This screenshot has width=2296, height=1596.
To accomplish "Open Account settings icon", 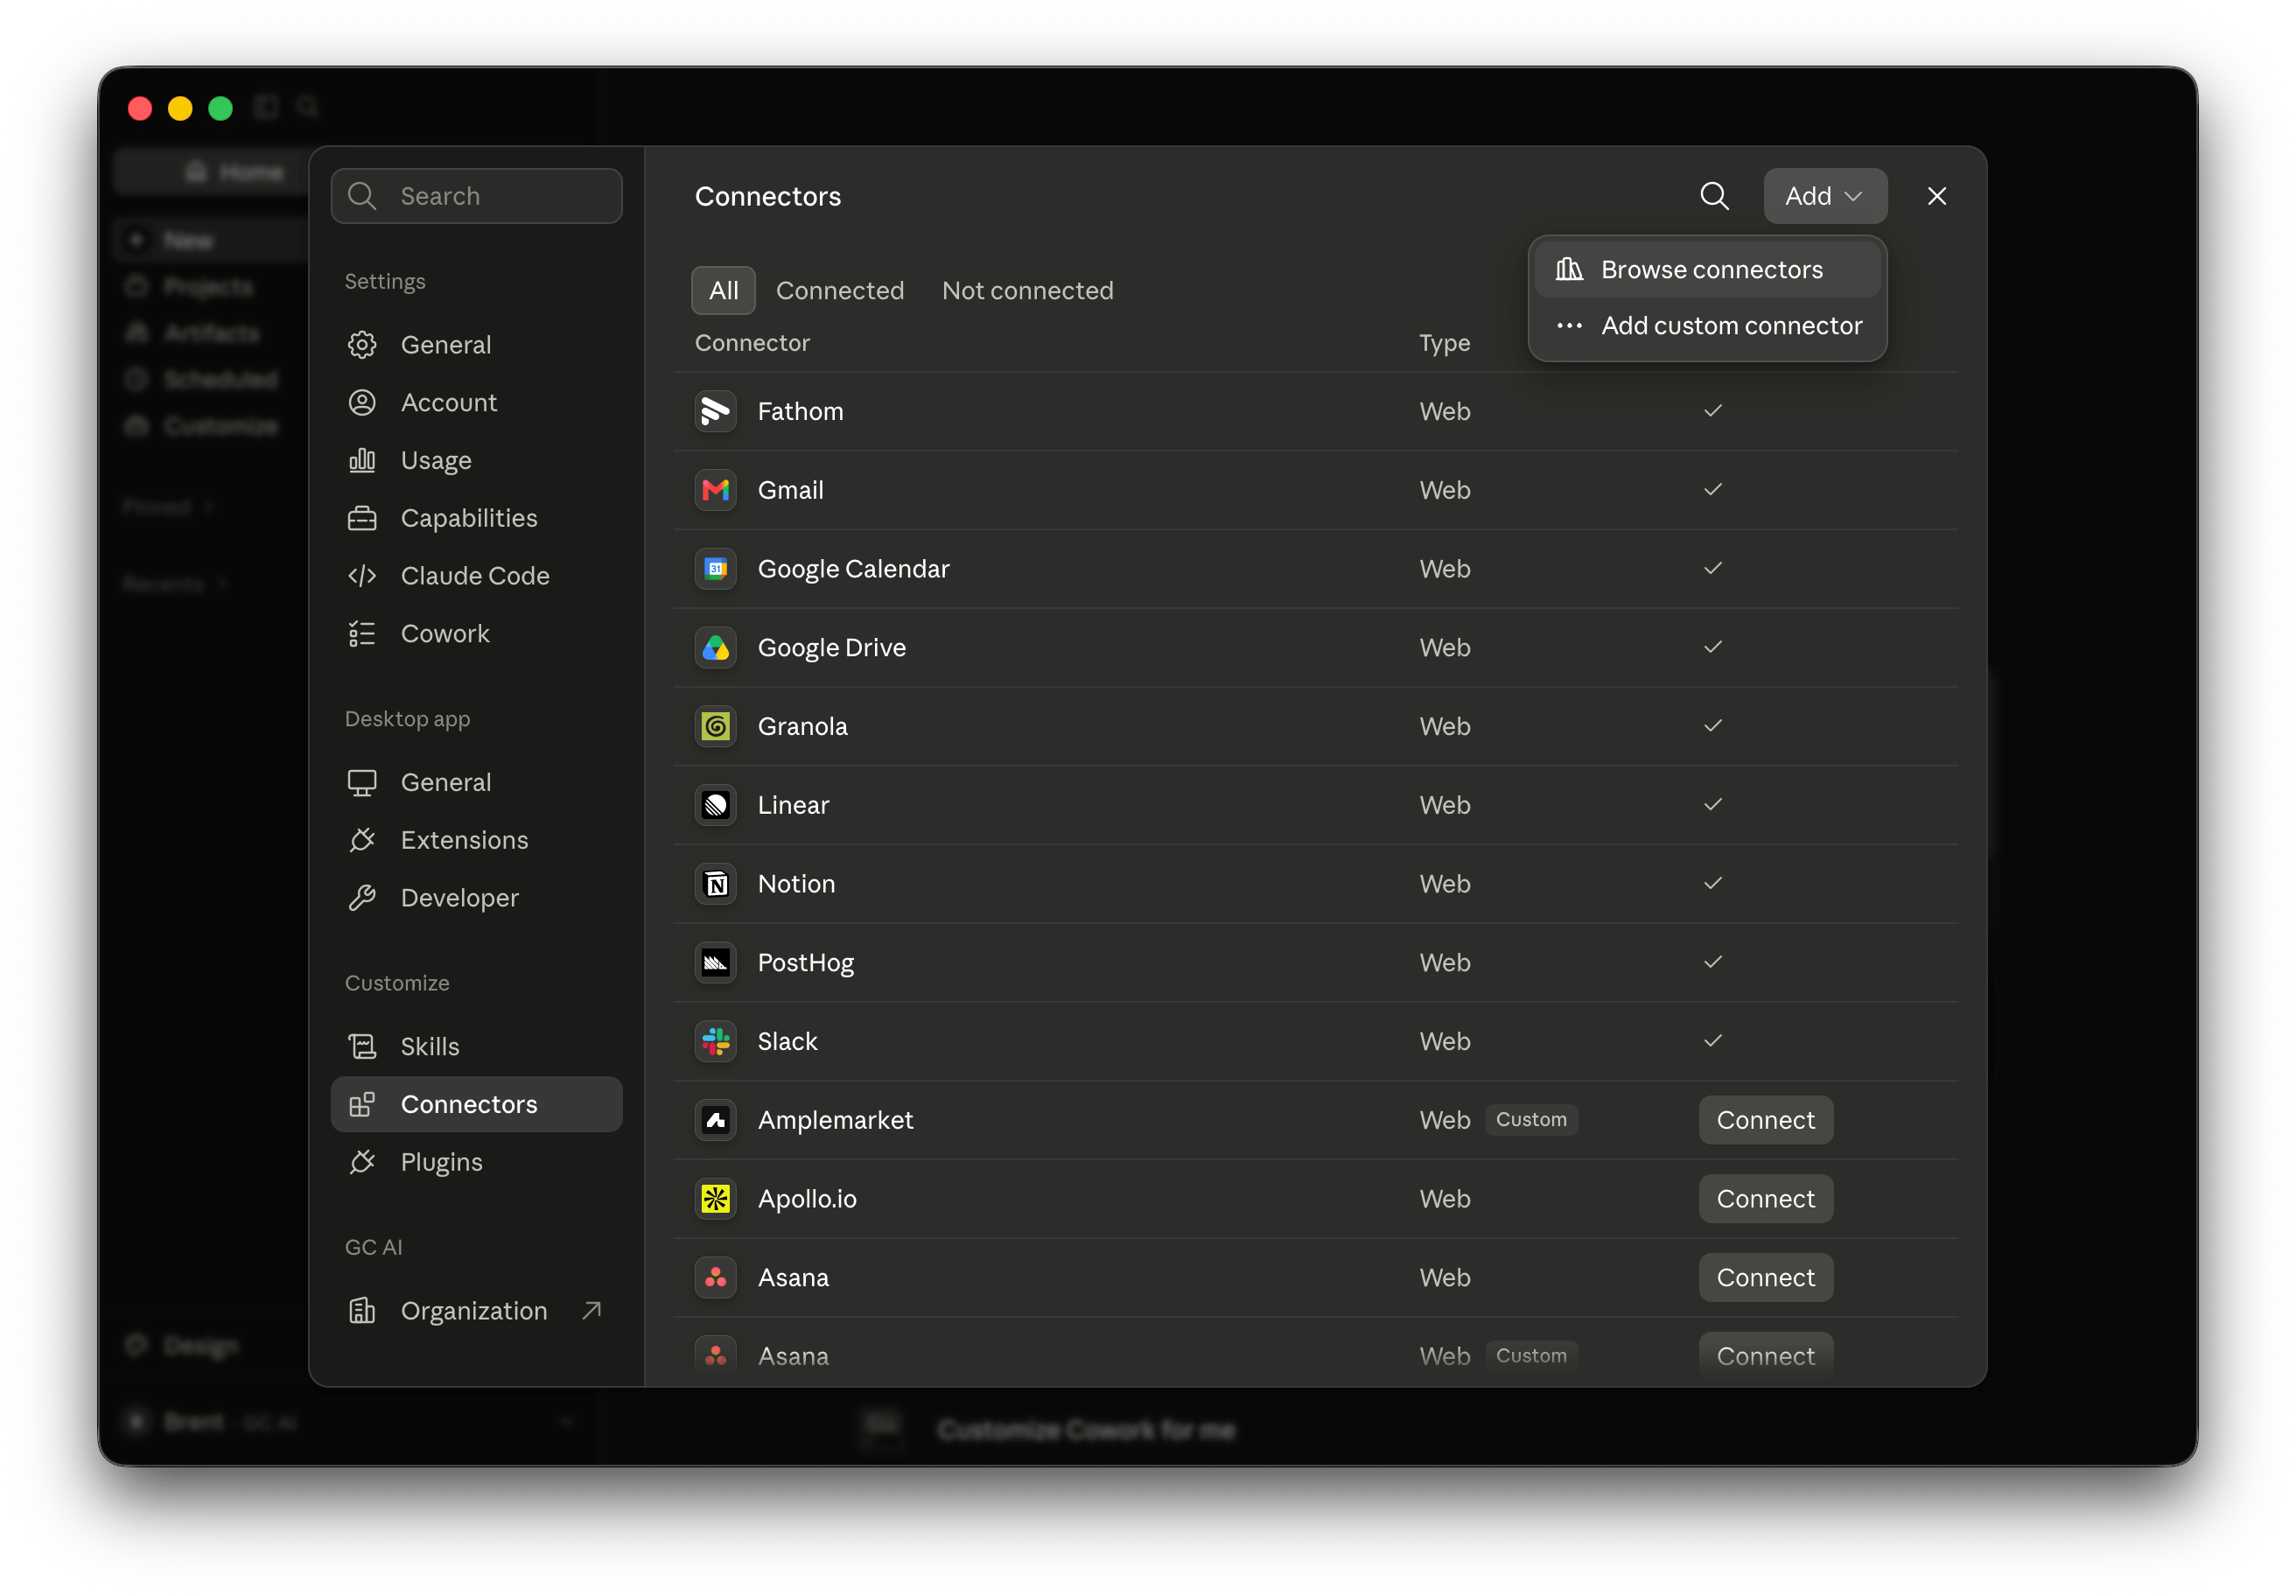I will (362, 403).
